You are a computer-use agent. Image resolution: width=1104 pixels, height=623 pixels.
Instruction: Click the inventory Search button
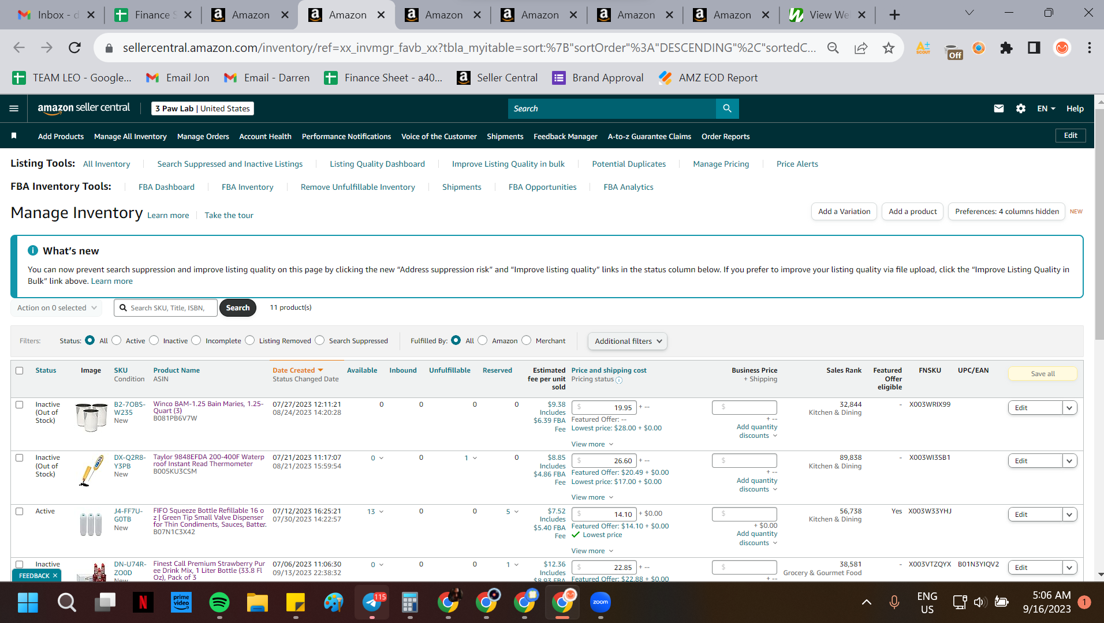[x=238, y=307]
